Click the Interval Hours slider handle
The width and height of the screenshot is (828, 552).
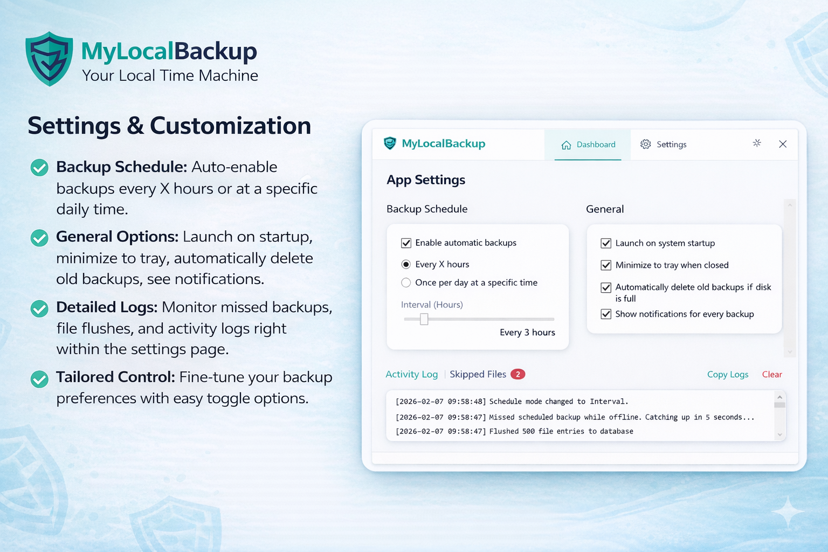(x=424, y=319)
